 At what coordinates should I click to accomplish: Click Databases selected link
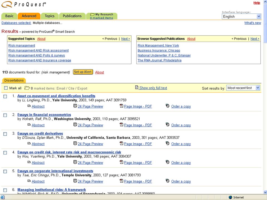(16, 23)
